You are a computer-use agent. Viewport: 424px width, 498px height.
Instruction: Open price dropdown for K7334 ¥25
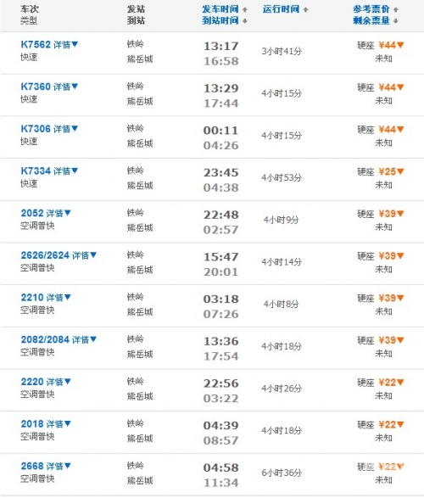(x=400, y=171)
